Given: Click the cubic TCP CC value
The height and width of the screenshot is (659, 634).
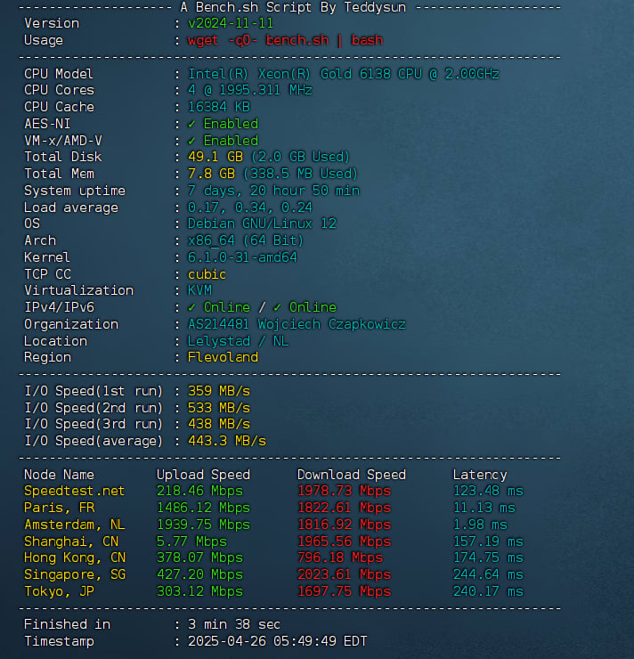Looking at the screenshot, I should (207, 274).
